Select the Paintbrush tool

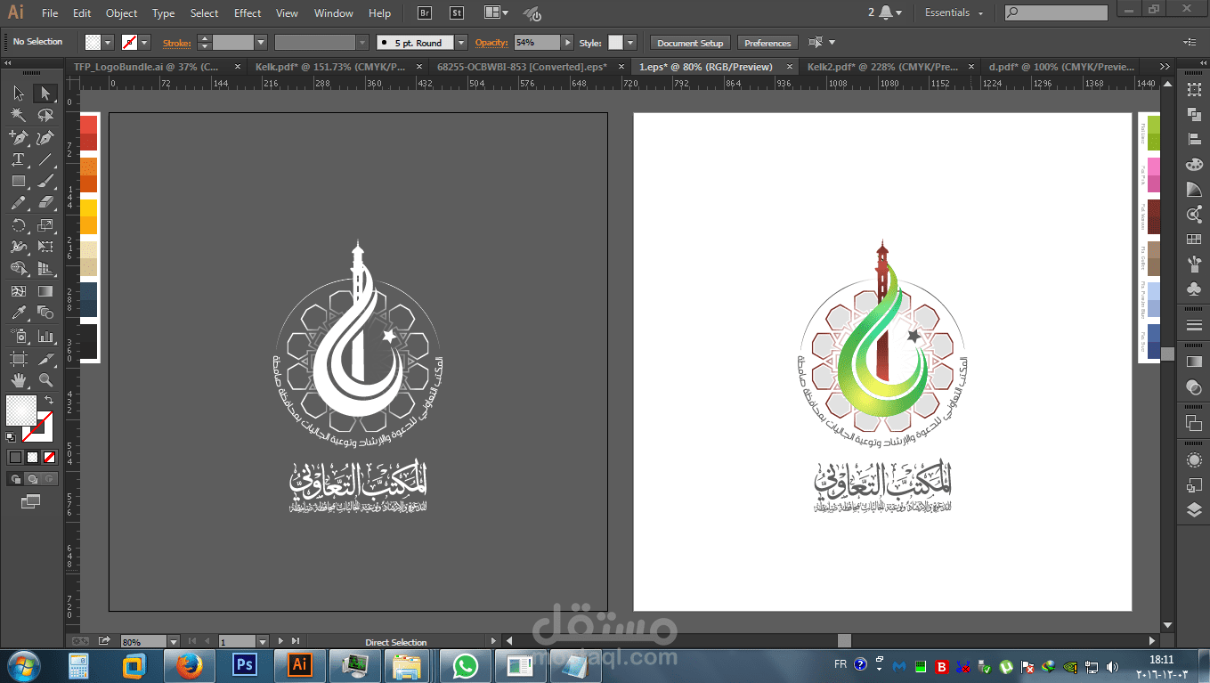(45, 181)
